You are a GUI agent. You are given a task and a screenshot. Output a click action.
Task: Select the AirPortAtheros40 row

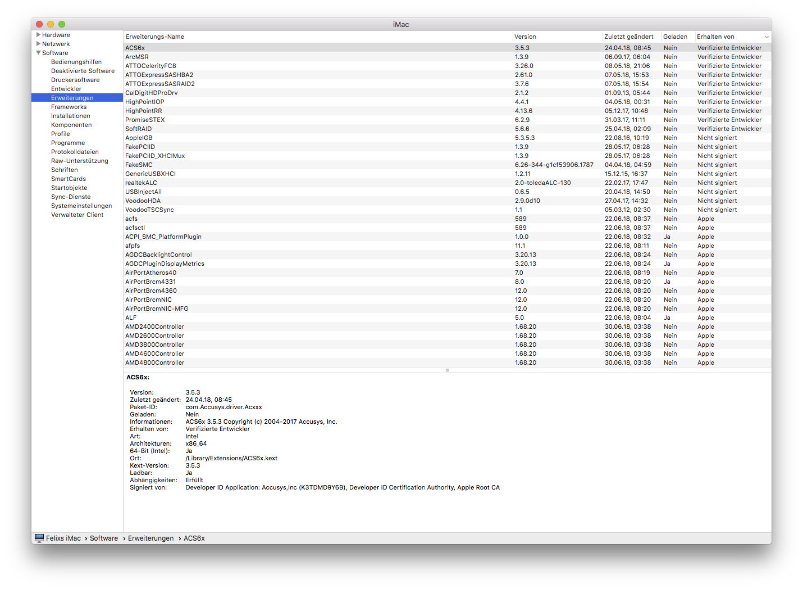[448, 273]
